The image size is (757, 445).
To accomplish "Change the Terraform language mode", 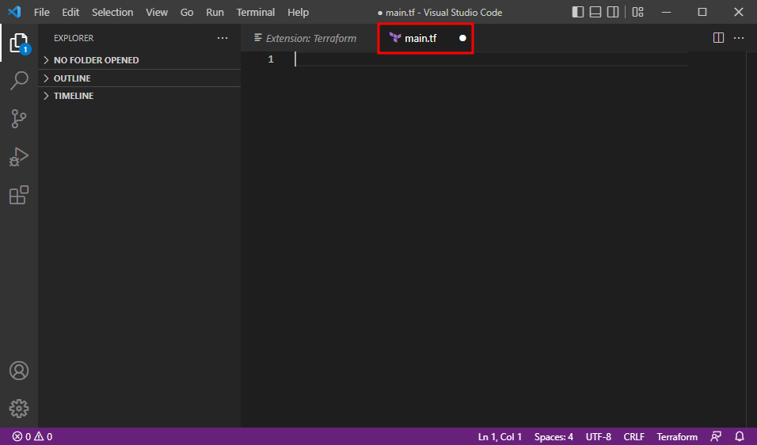I will (677, 437).
